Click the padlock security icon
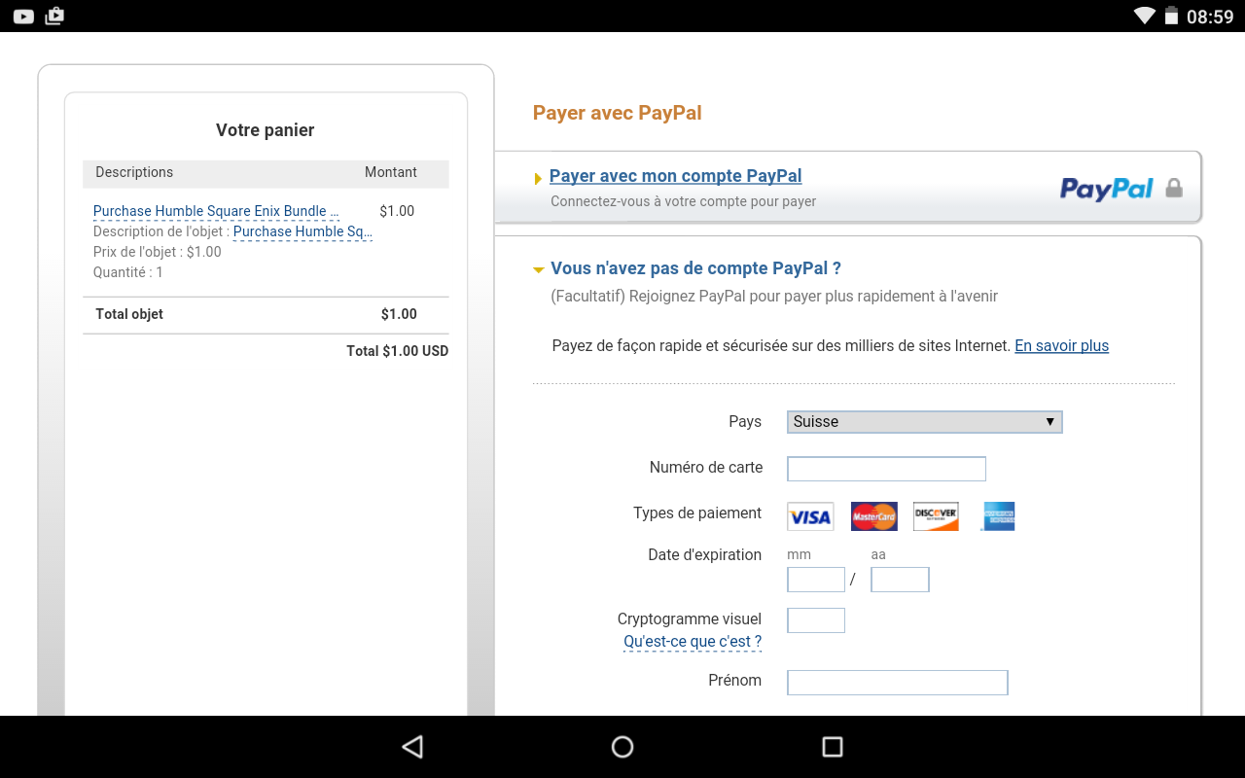This screenshot has width=1245, height=778. (1174, 188)
